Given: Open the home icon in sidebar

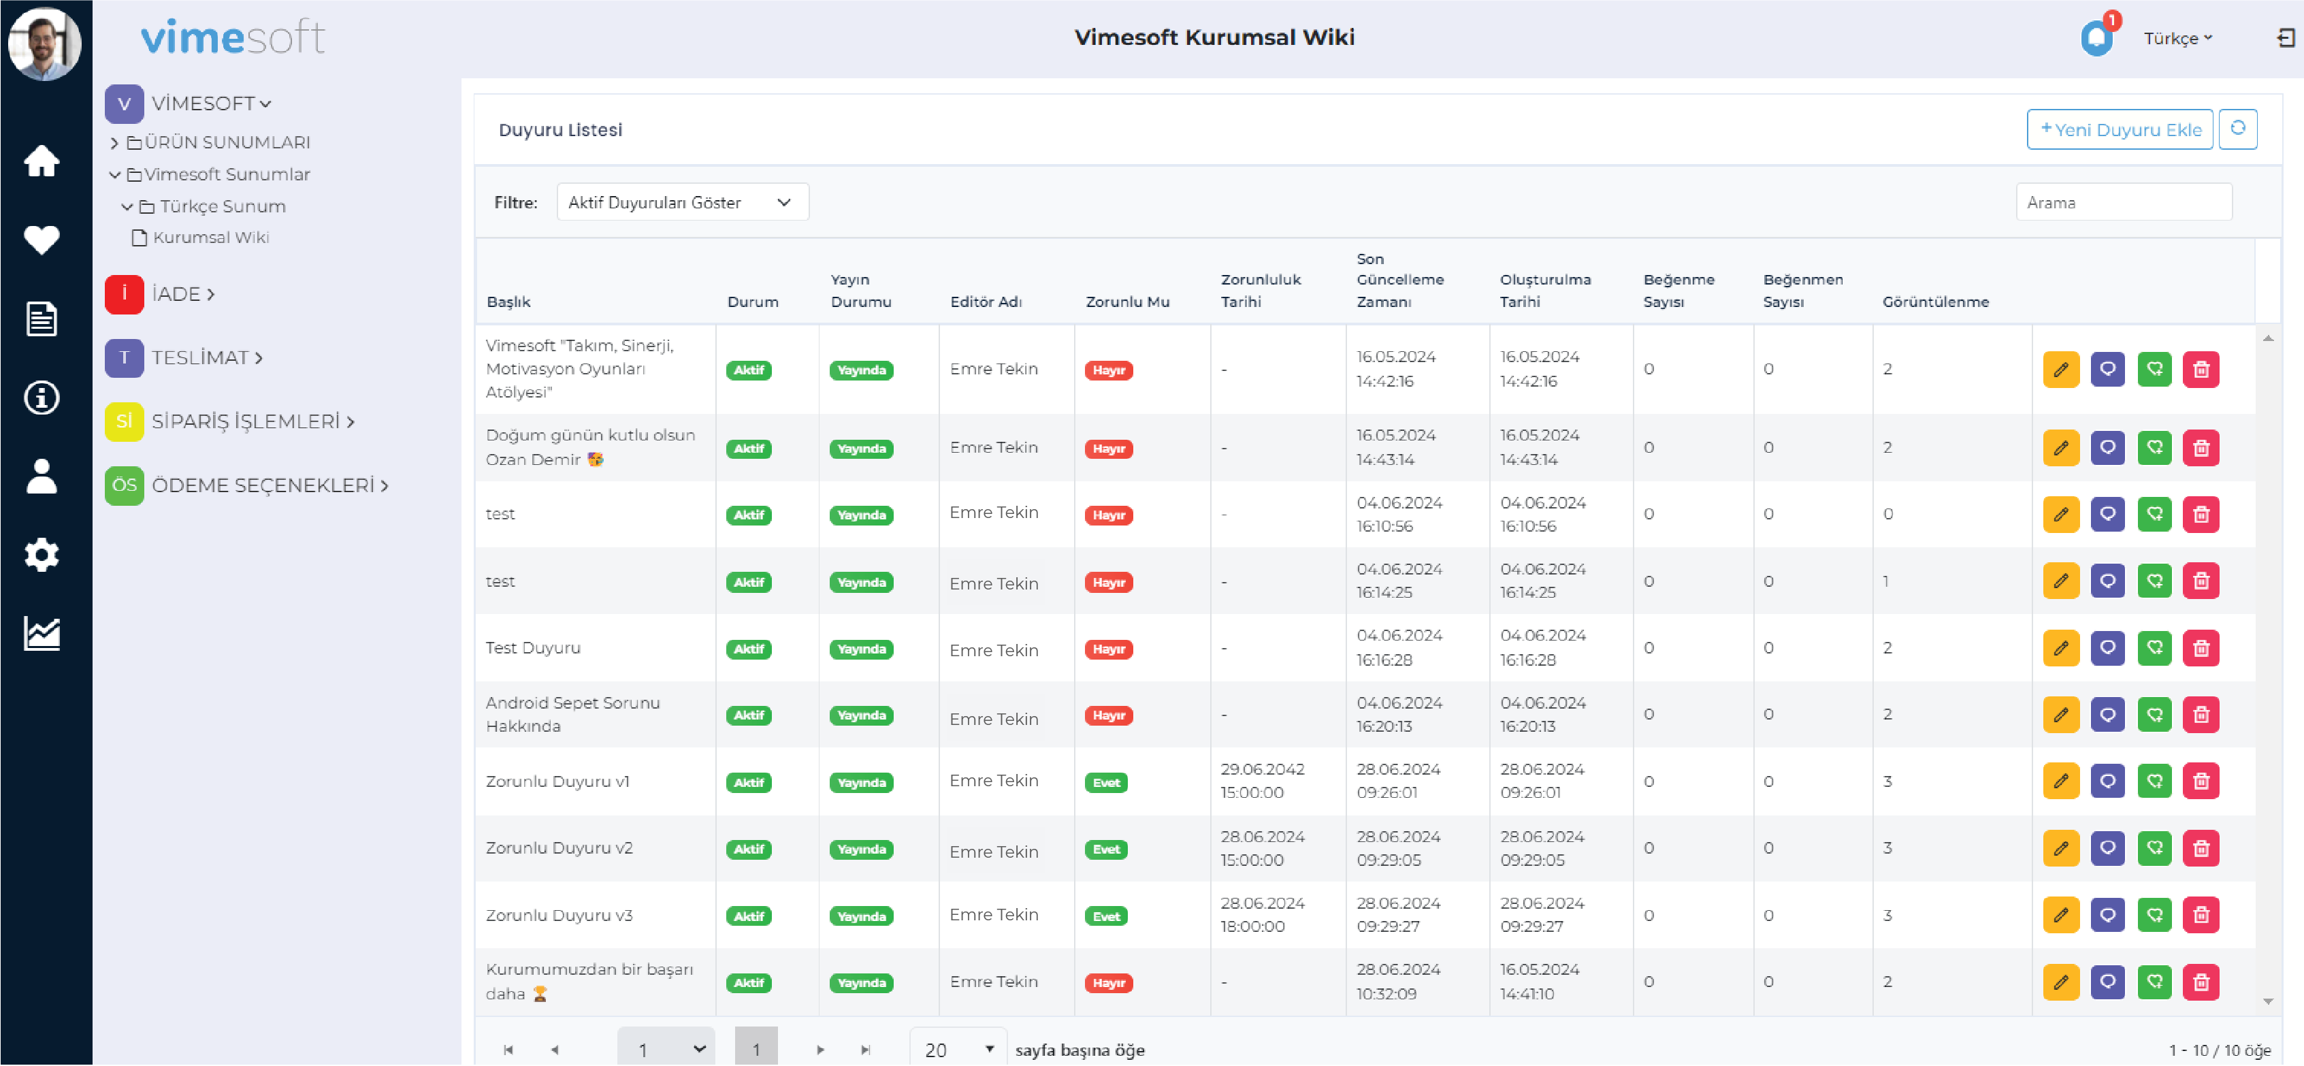Looking at the screenshot, I should (x=41, y=161).
